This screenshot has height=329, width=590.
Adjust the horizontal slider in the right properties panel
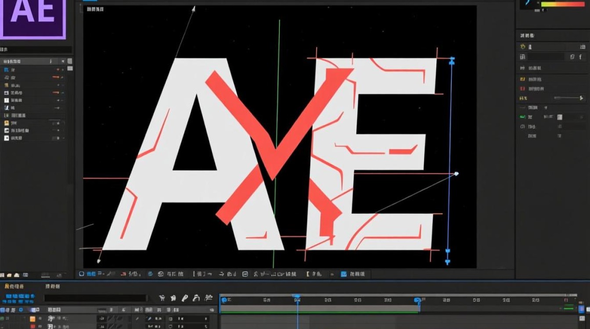coord(569,98)
